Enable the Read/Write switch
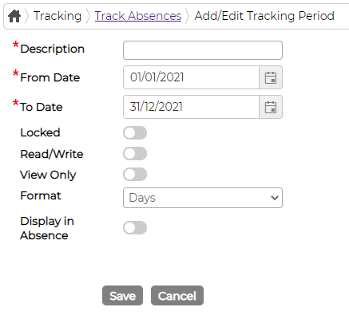This screenshot has width=349, height=315. point(135,154)
